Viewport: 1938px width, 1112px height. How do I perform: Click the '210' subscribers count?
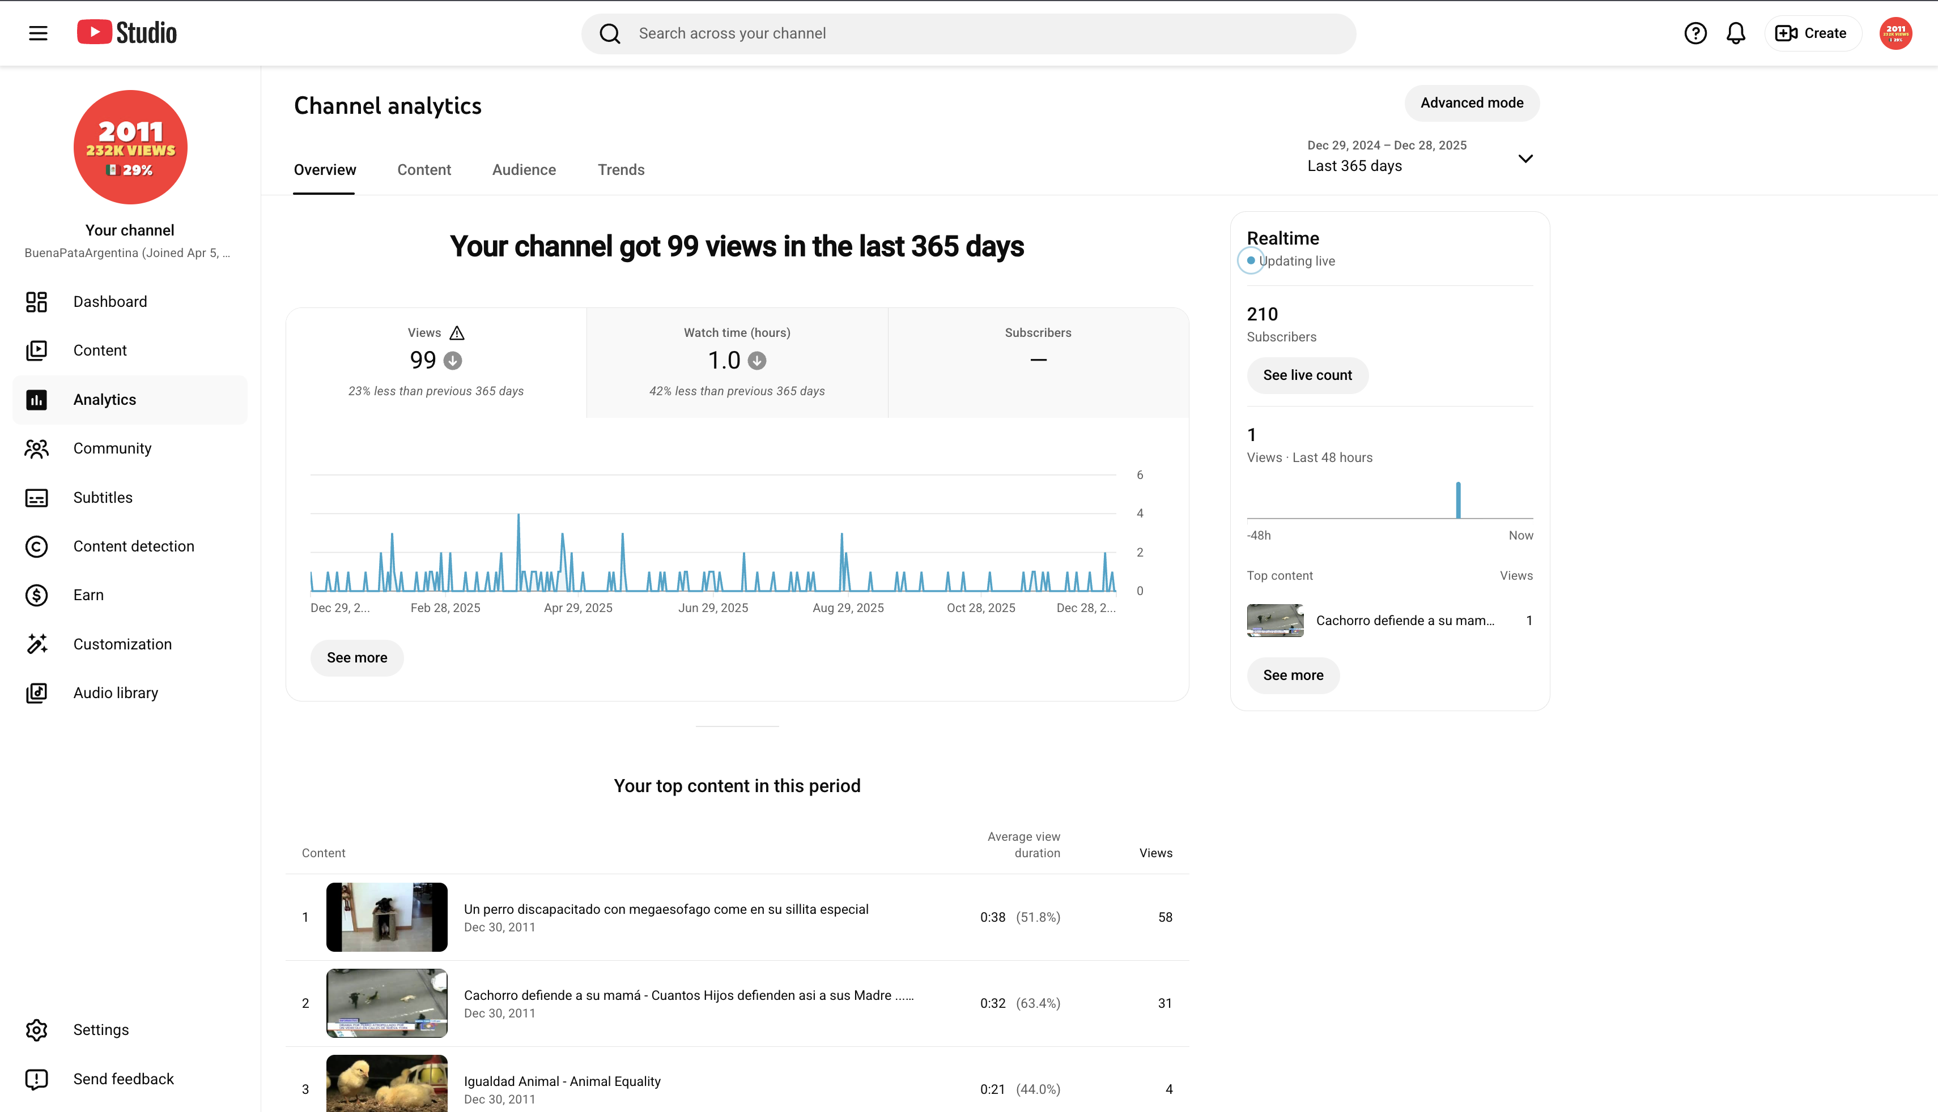point(1263,314)
